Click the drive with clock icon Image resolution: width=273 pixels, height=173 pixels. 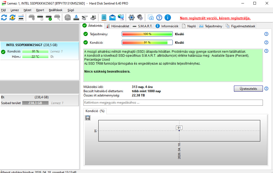click(40, 17)
